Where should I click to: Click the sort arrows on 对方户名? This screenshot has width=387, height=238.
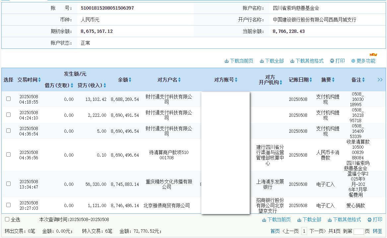(x=179, y=80)
